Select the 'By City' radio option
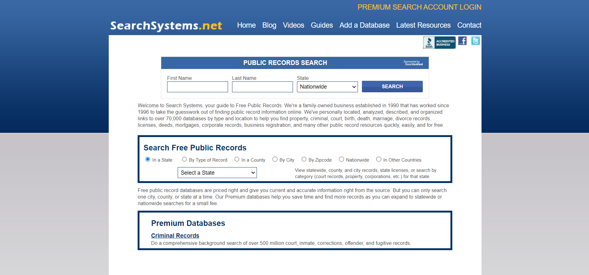 pyautogui.click(x=275, y=159)
